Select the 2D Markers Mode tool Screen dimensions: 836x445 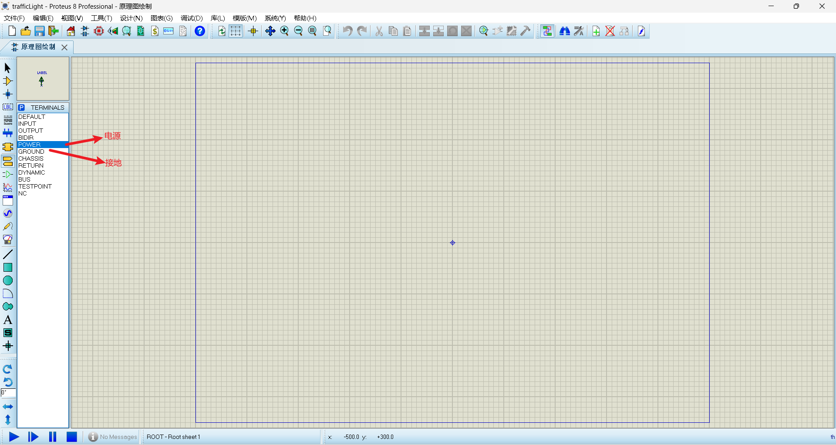[7, 346]
